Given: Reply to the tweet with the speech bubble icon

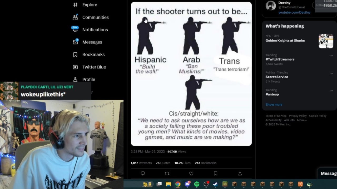Looking at the screenshot, I should click(x=143, y=173).
